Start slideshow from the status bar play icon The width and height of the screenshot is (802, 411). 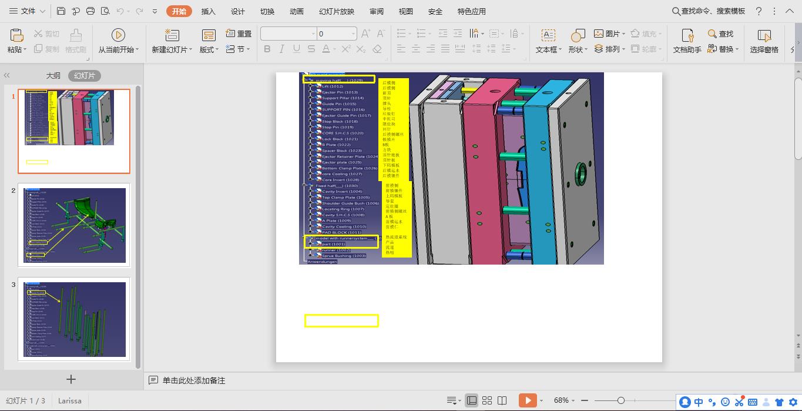click(528, 400)
